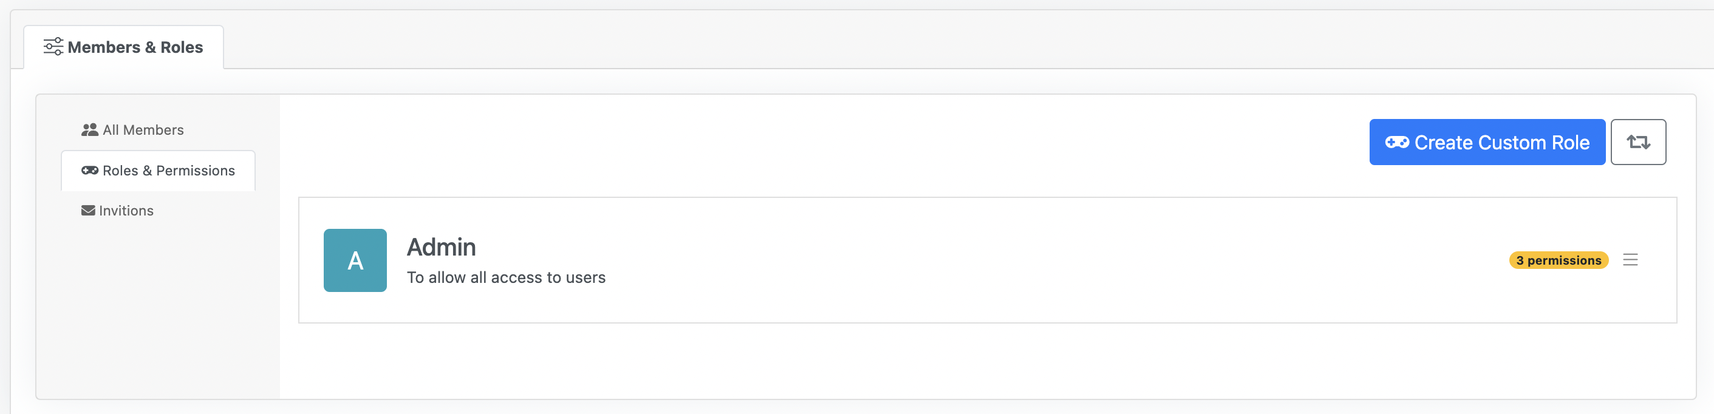
Task: Open All Members in the sidebar
Action: 143,131
